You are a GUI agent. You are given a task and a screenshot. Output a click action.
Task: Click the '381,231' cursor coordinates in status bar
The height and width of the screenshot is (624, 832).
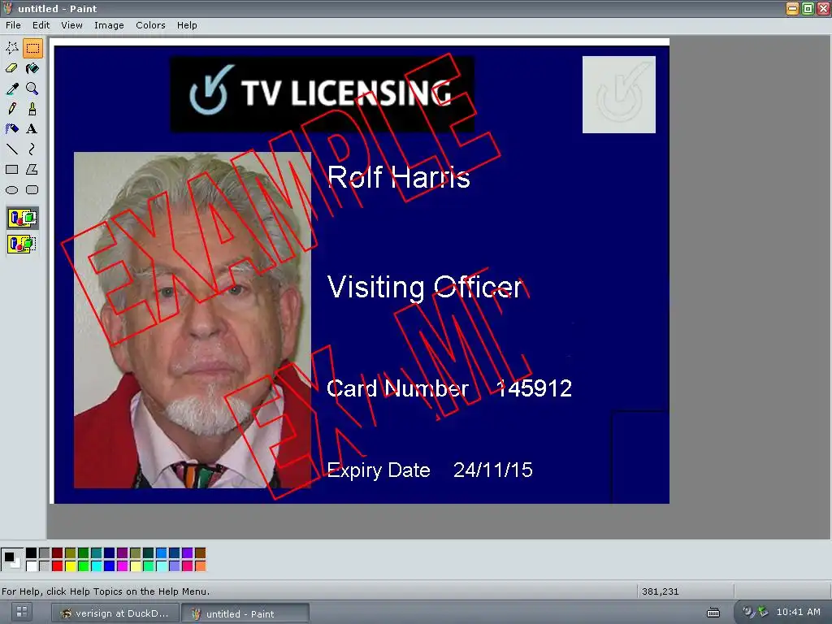pos(660,591)
